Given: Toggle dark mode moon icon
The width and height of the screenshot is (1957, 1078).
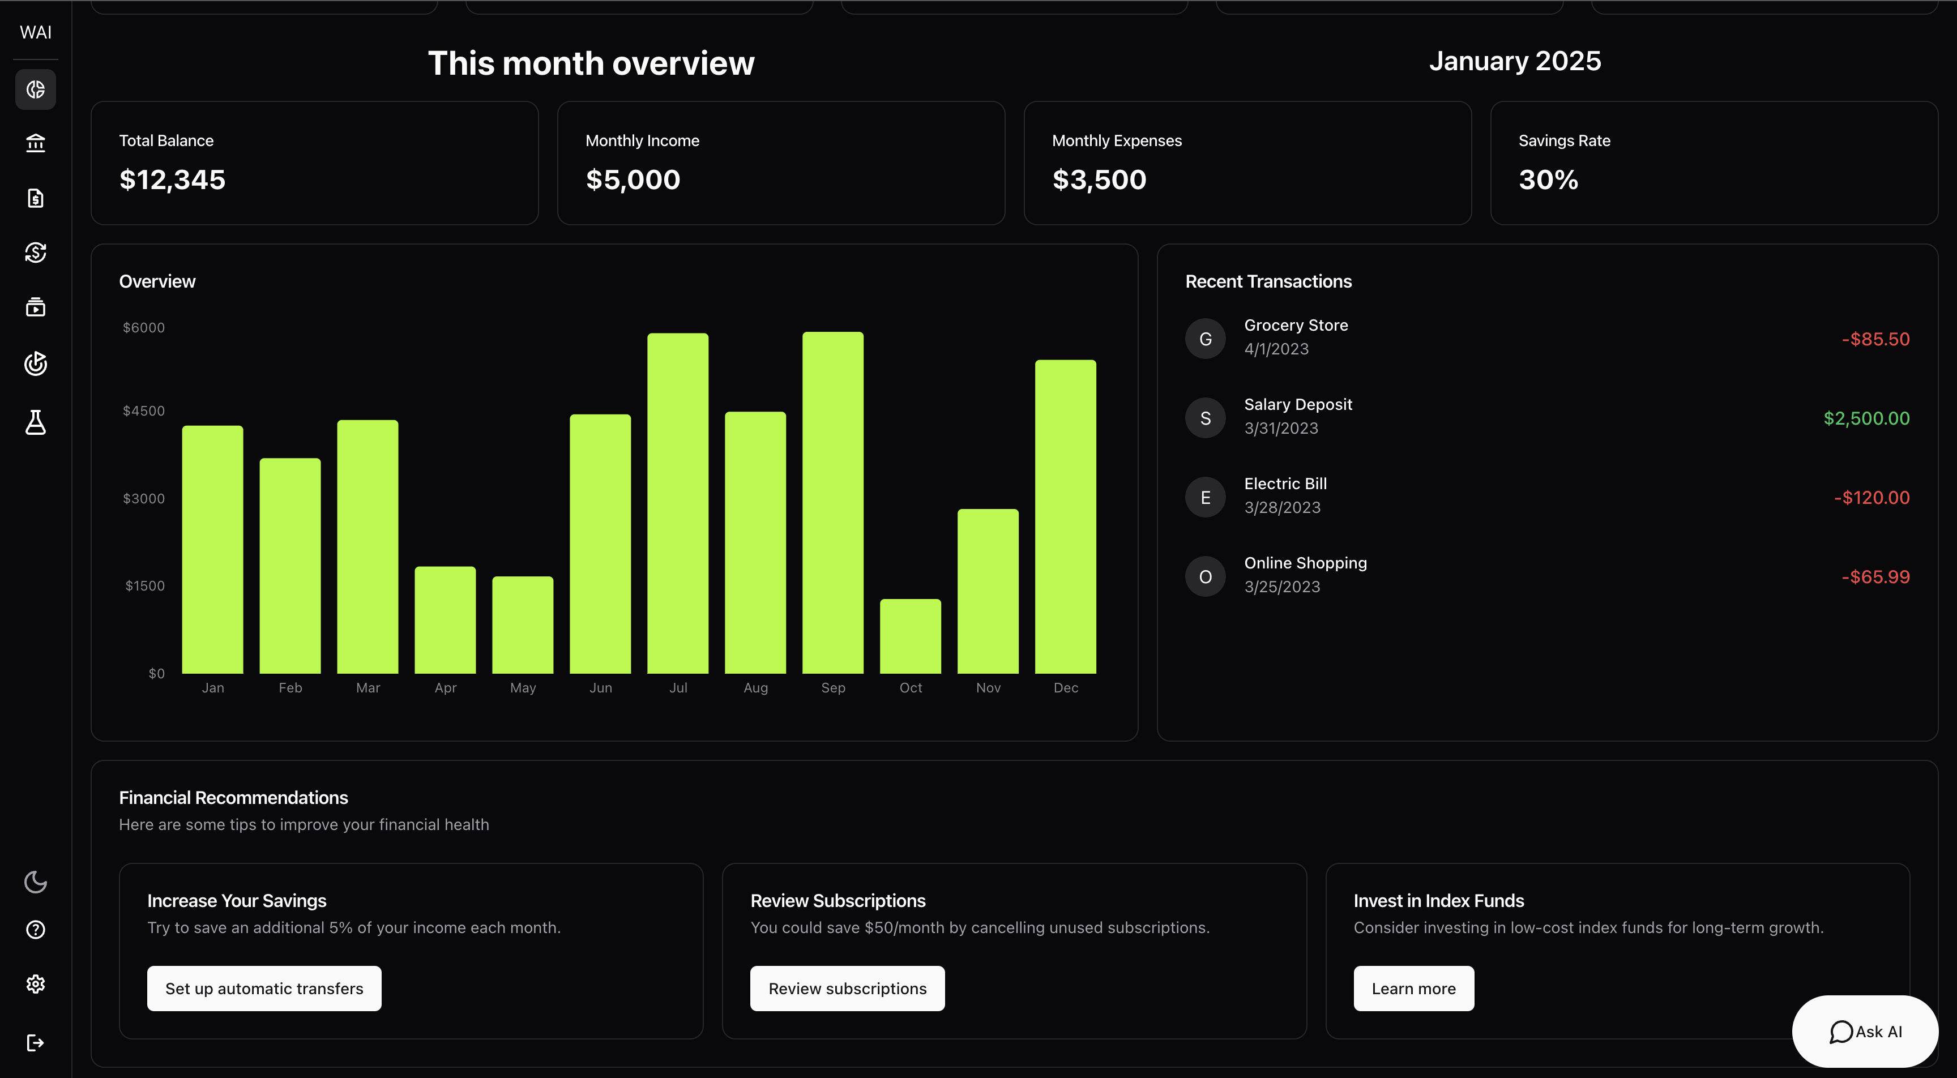Looking at the screenshot, I should [x=36, y=882].
